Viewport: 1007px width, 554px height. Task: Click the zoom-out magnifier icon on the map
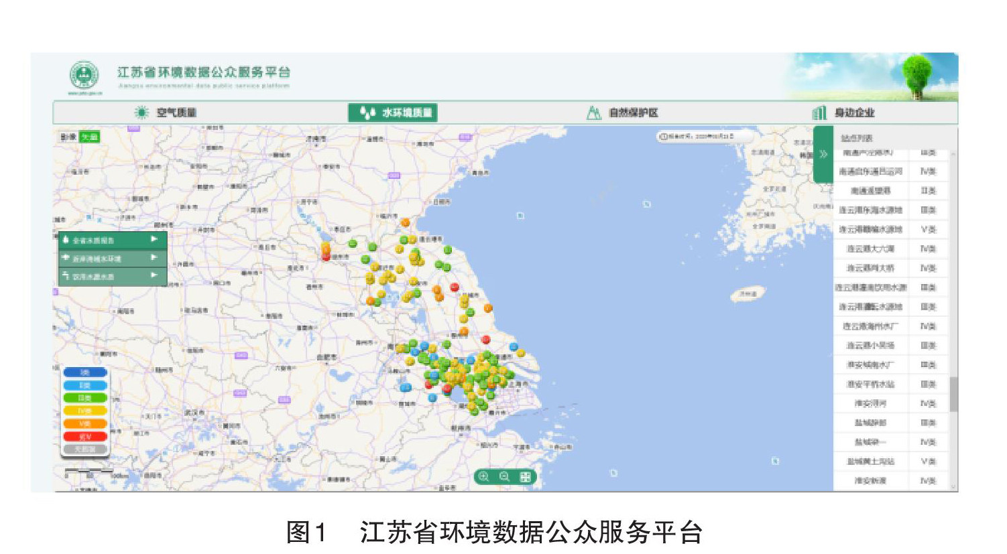click(505, 477)
